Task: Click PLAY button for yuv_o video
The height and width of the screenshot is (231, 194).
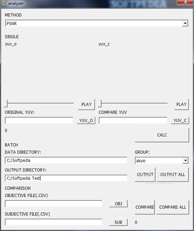Action: point(86,104)
